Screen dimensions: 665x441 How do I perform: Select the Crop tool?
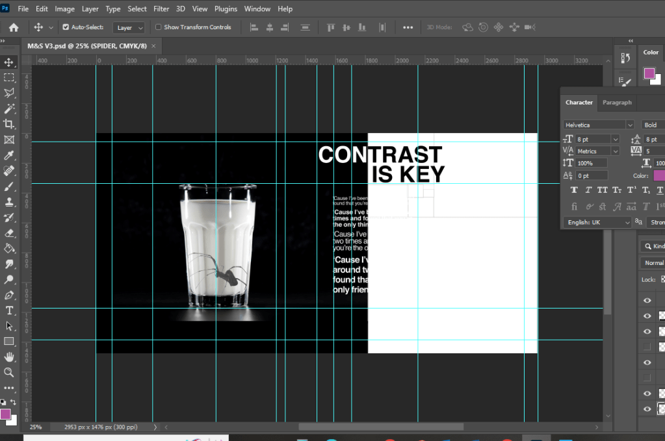(9, 124)
